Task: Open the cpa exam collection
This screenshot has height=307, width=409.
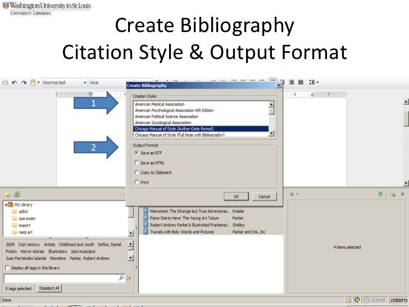Action: tap(27, 219)
